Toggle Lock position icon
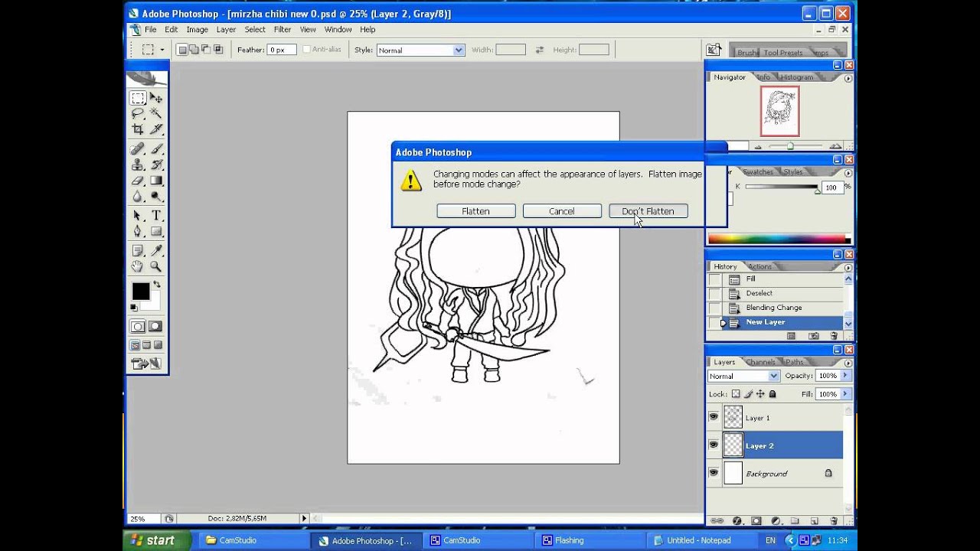 click(760, 394)
